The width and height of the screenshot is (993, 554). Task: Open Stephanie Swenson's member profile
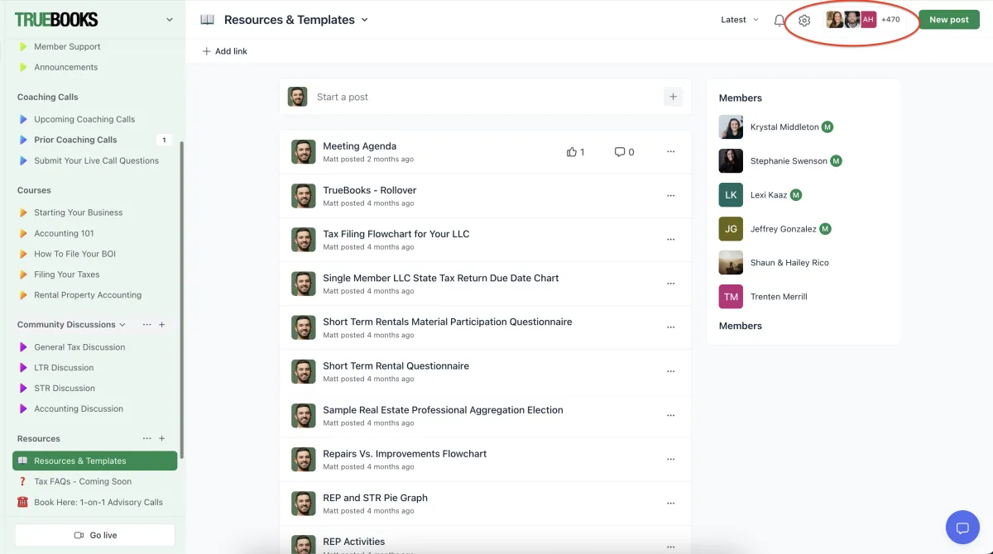click(789, 161)
